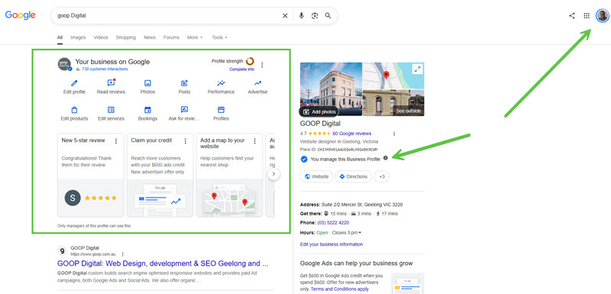611x294 pixels.
Task: Click Edit your business information
Action: [331, 244]
